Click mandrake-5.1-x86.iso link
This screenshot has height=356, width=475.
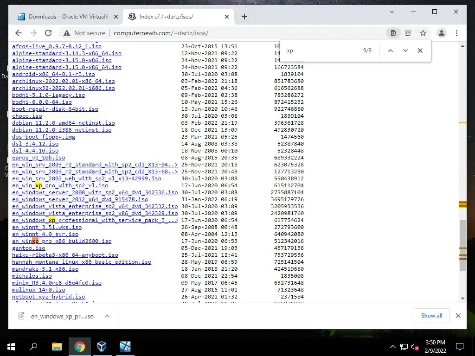(x=45, y=269)
